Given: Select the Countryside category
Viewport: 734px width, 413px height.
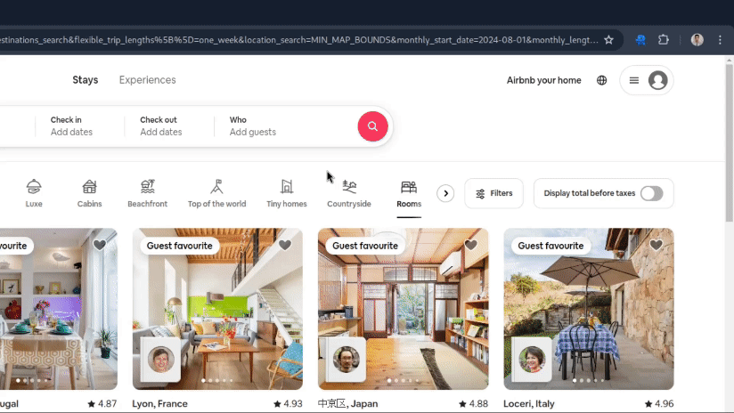Looking at the screenshot, I should point(349,193).
